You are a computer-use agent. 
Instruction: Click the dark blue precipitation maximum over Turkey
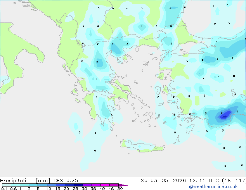(225, 115)
